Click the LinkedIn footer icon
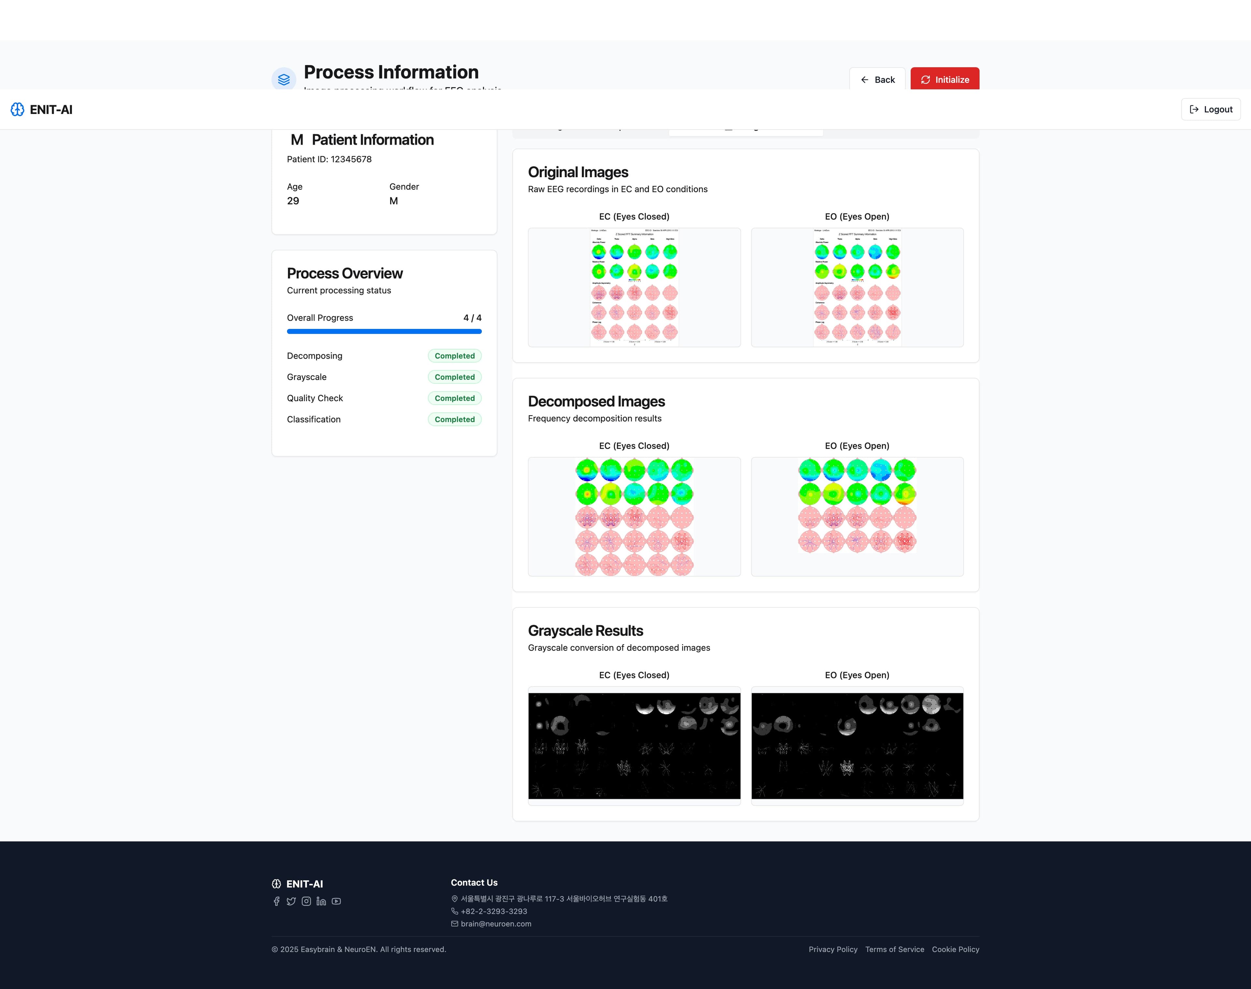This screenshot has width=1251, height=989. [322, 901]
